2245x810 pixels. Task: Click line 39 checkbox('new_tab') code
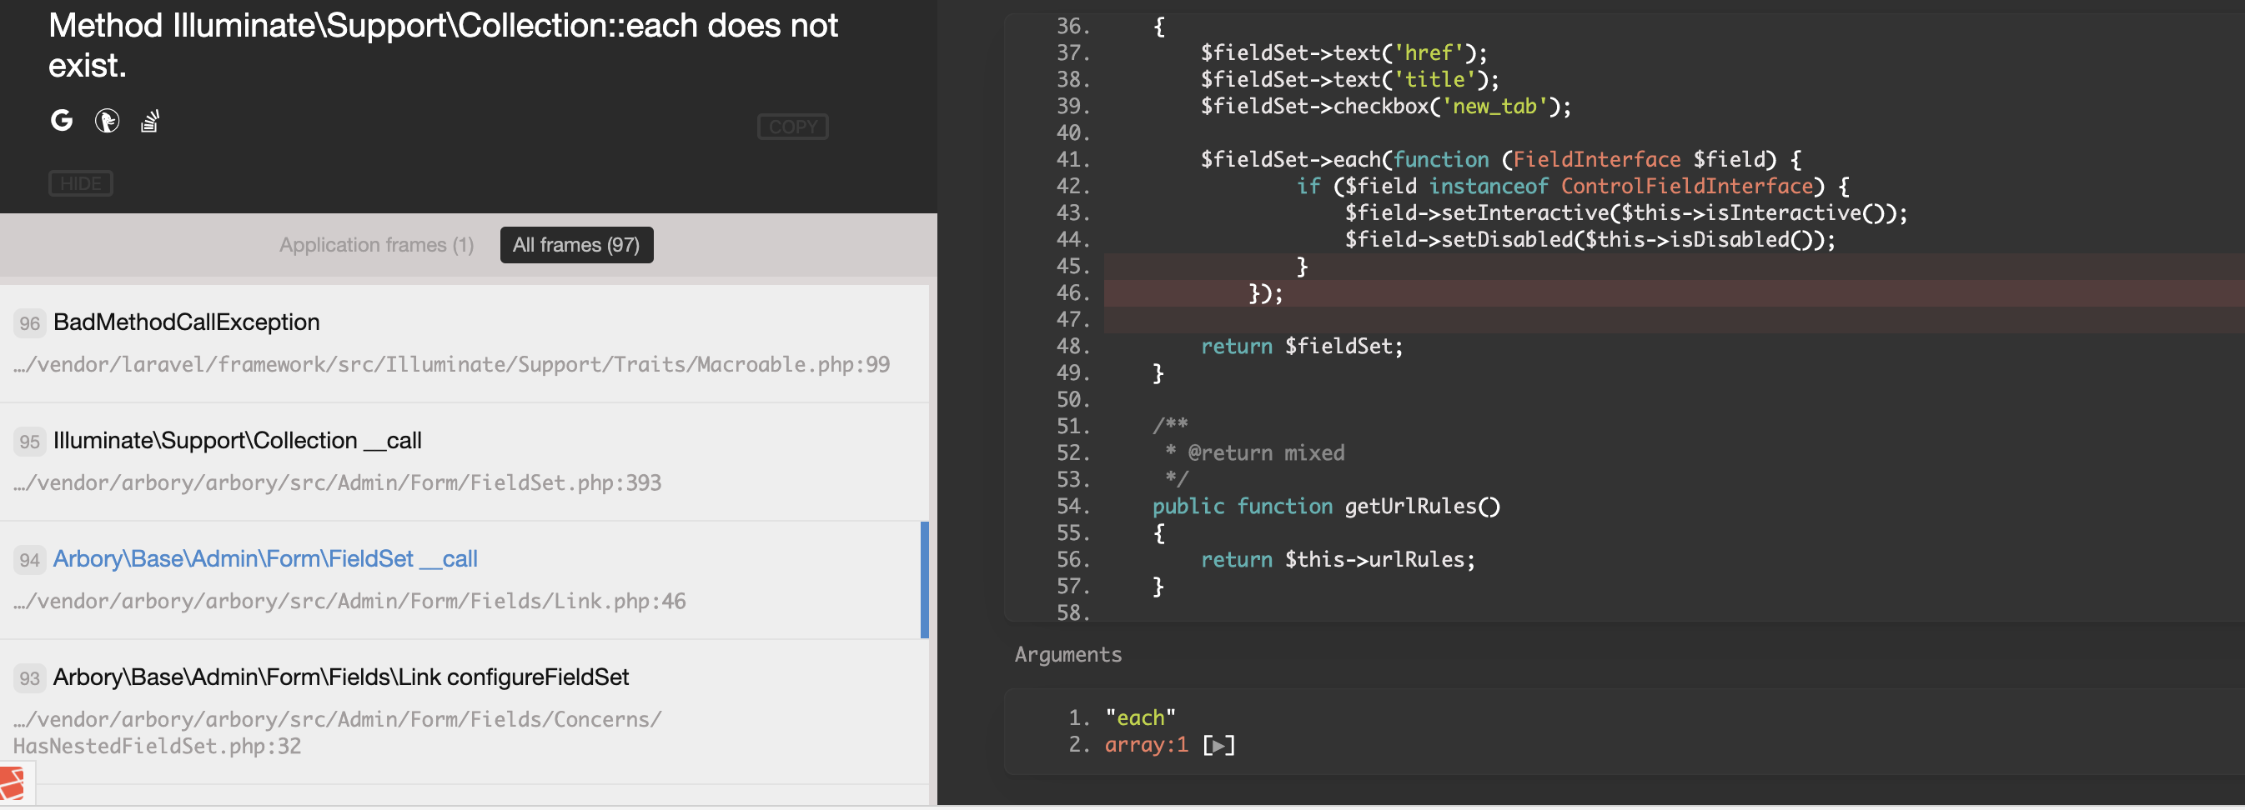tap(1386, 107)
